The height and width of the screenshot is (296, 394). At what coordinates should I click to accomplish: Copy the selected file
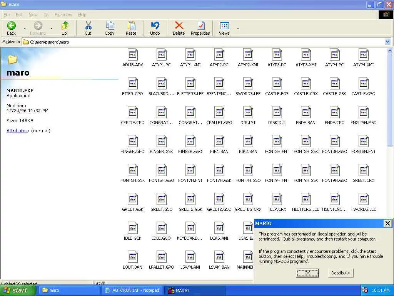[x=110, y=28]
